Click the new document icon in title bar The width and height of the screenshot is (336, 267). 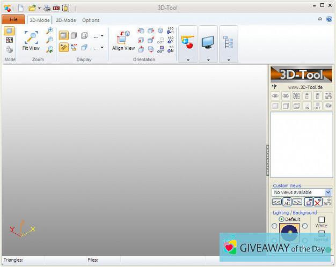[21, 8]
